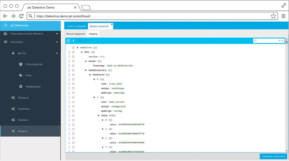
Task: Click the fullscreen arrows icon at top right
Action: click(x=284, y=6)
